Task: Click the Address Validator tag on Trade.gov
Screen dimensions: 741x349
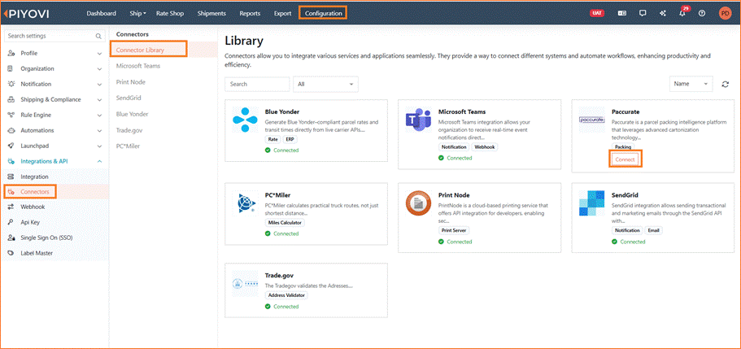Action: [286, 295]
